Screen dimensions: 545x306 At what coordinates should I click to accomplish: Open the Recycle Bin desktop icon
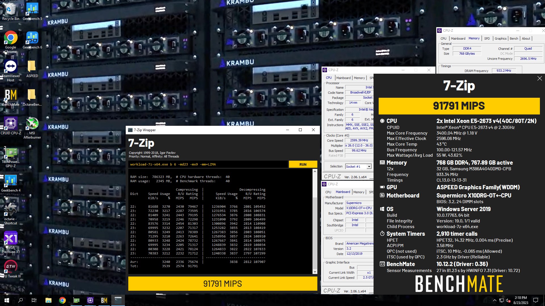click(11, 11)
